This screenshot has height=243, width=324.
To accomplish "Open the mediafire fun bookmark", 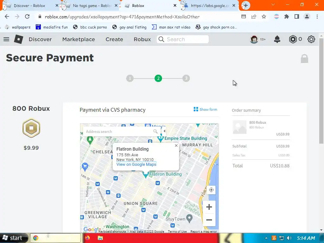I will tap(52, 27).
